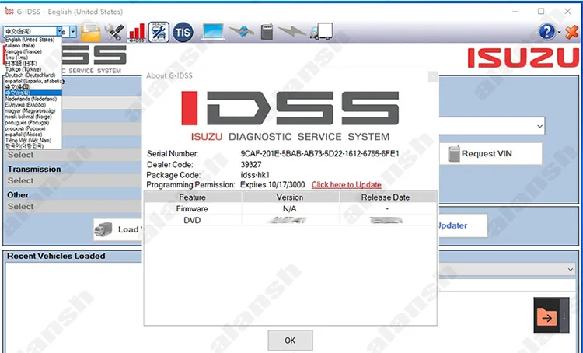Click the truck with box icon in toolbar
Screen dimensions: 583x353
[x=321, y=32]
